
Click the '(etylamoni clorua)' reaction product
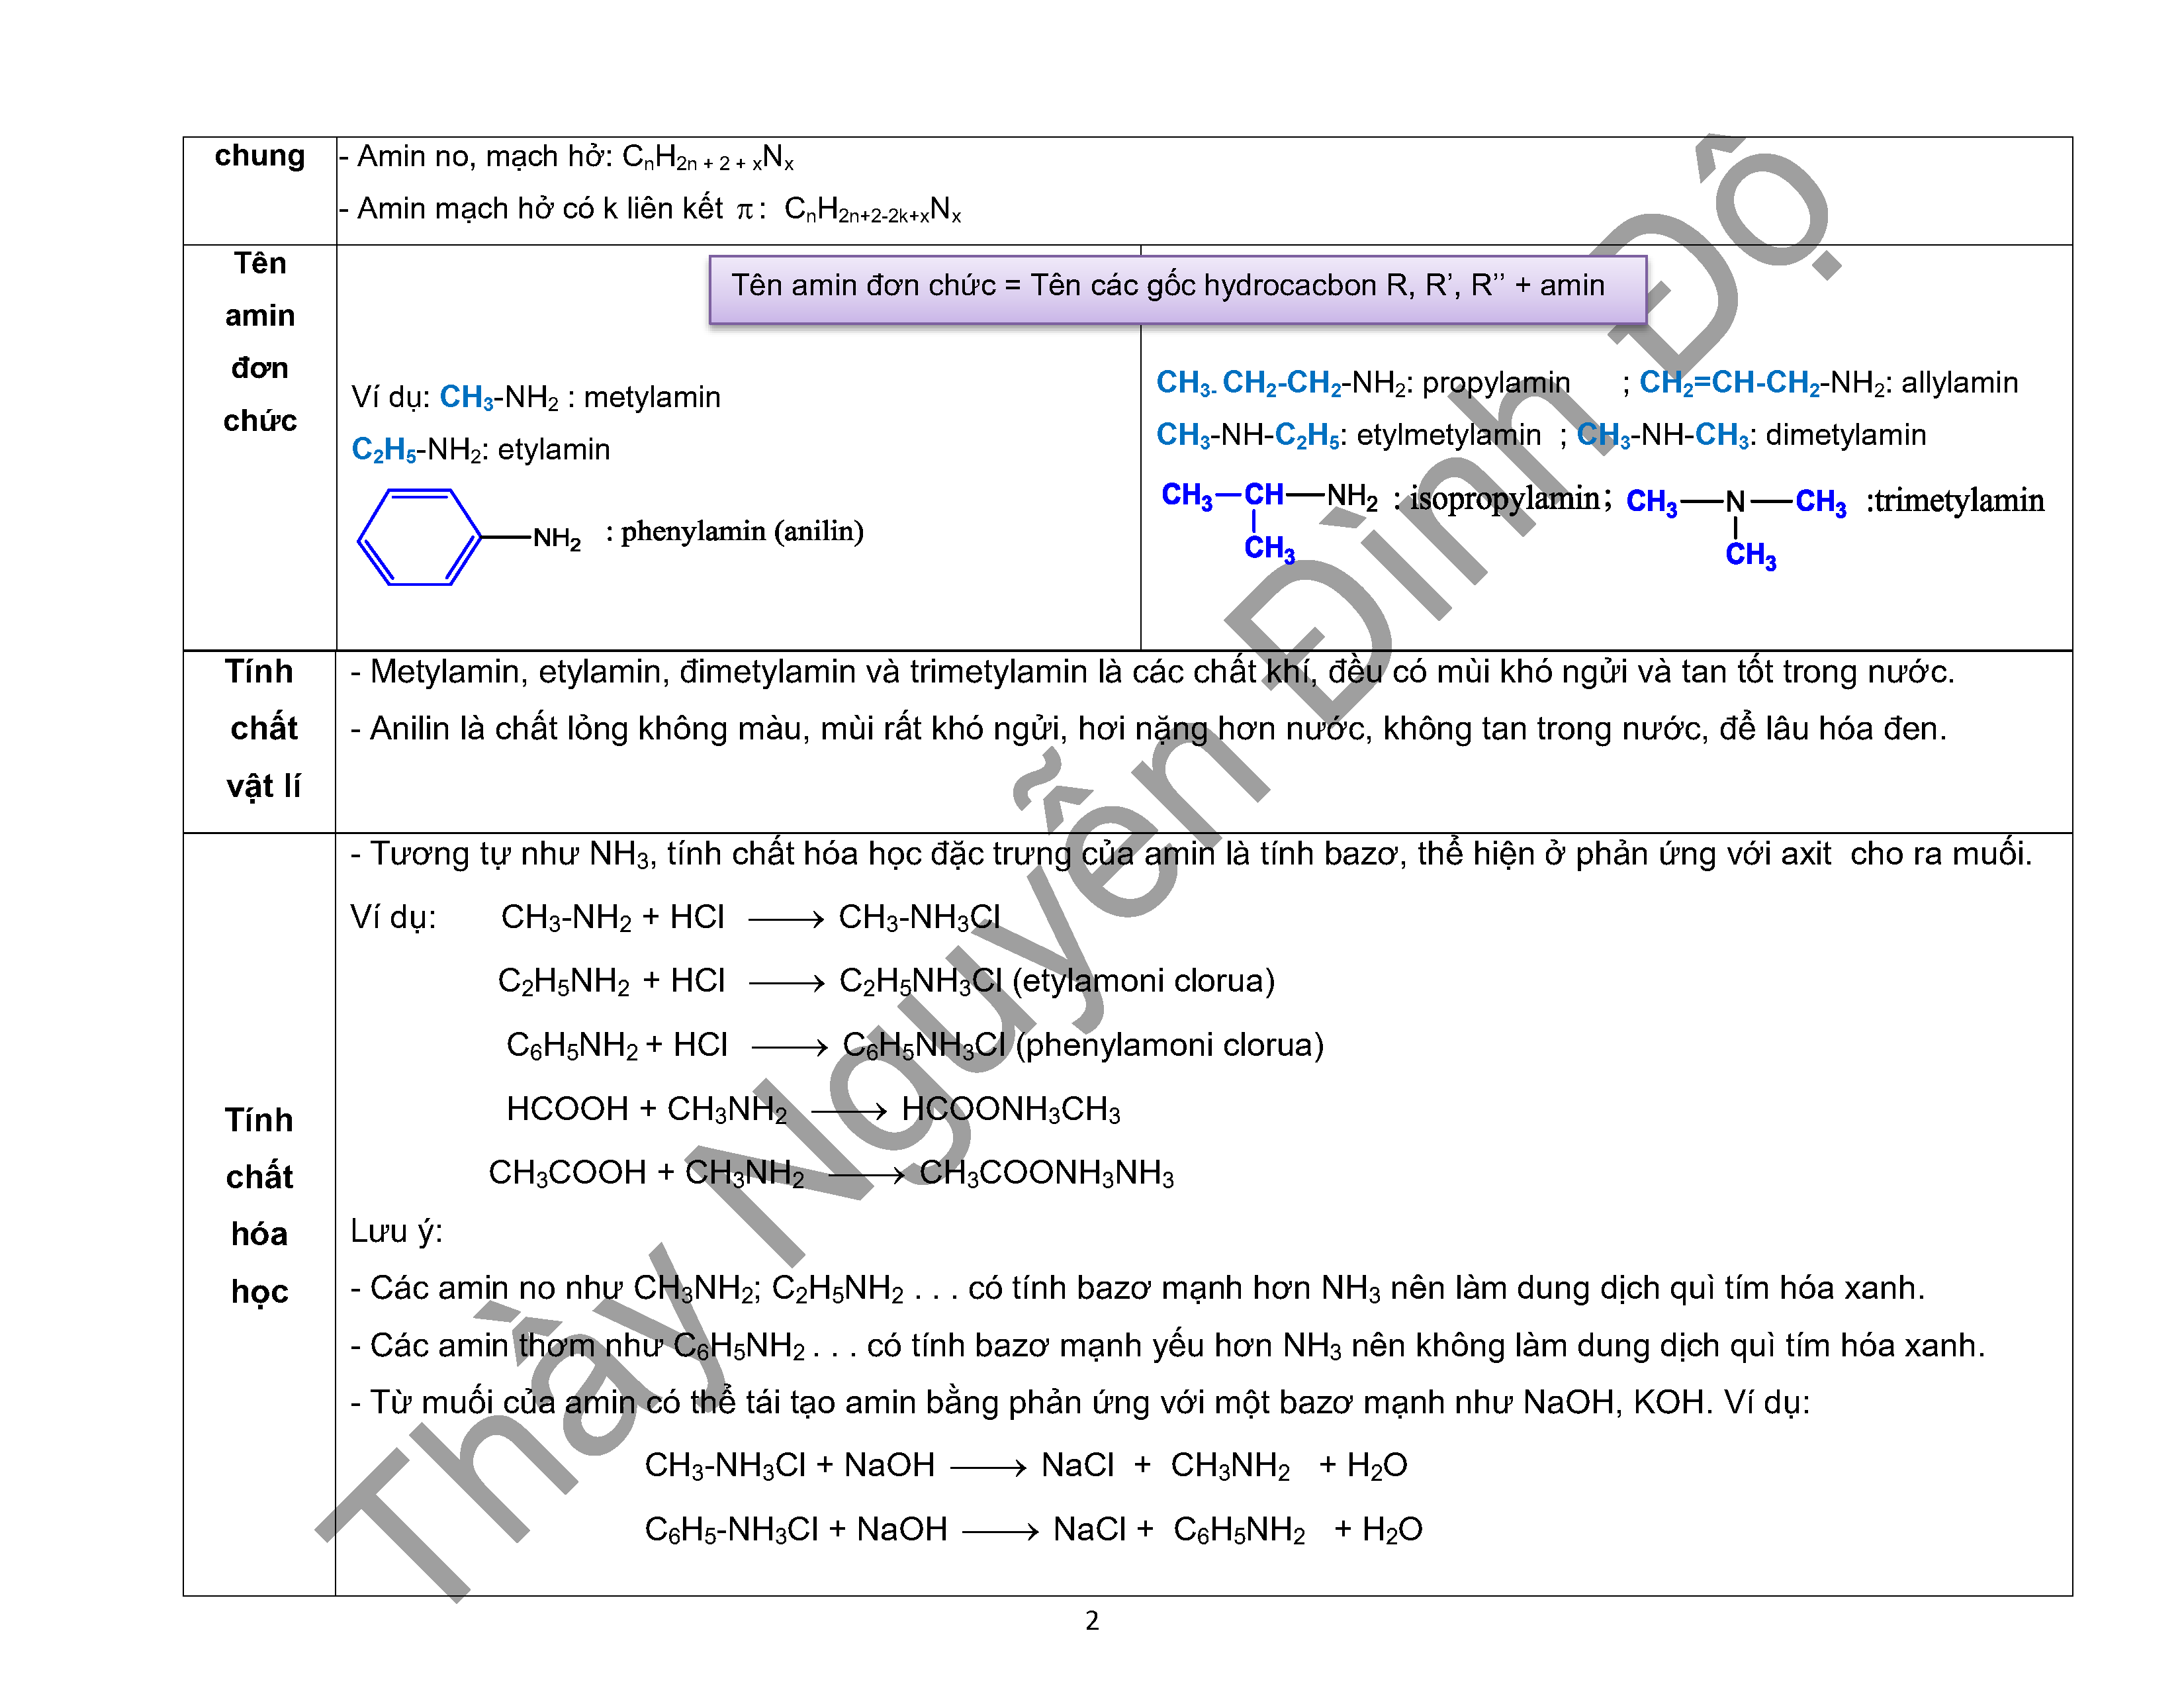click(1144, 981)
